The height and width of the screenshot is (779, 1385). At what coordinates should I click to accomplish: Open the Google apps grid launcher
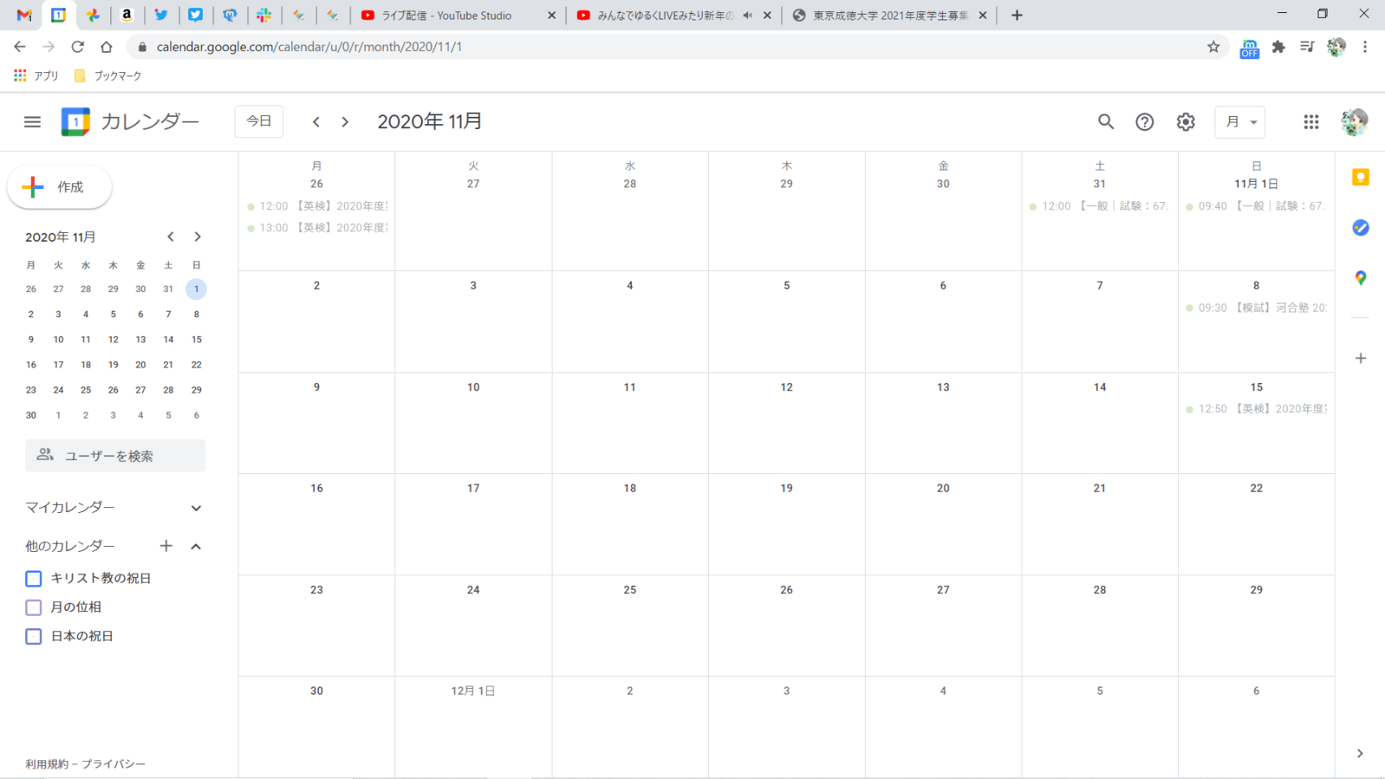(x=1310, y=122)
